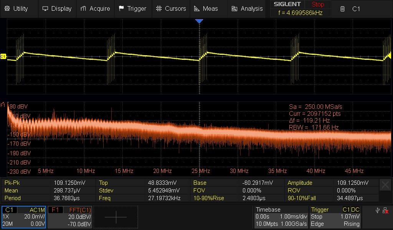Open the Meas measurement menu
The image size is (393, 230).
(206, 8)
